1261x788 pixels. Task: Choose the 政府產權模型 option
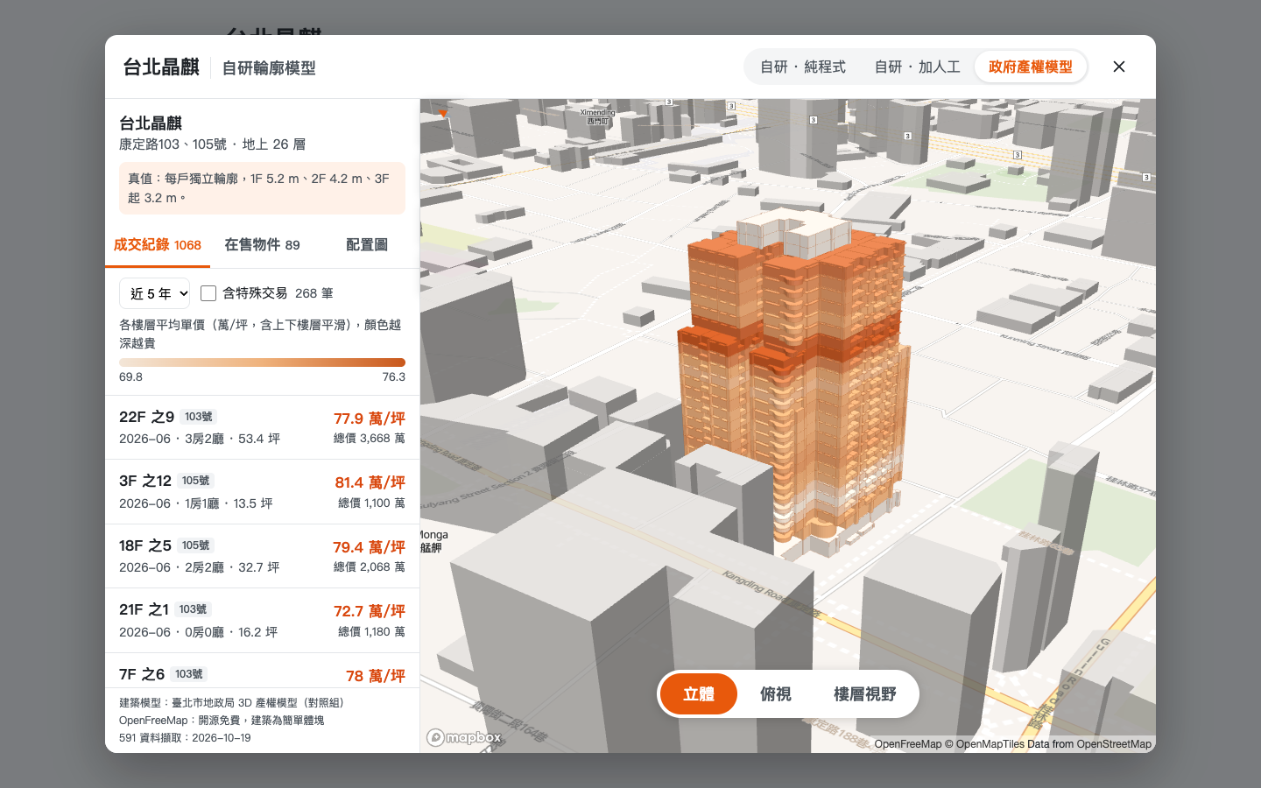[1031, 67]
